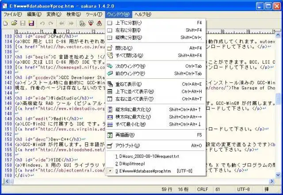Click homepage3.nifty URL on line 139
The height and width of the screenshot is (195, 283).
(73, 67)
